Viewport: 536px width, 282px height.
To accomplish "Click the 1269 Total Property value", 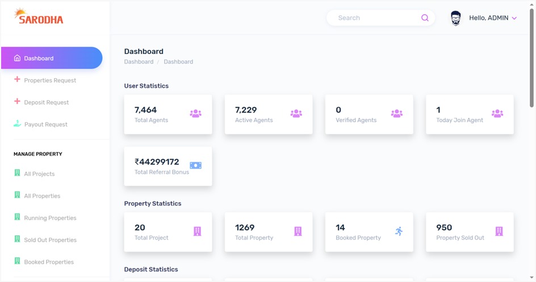I will (x=245, y=228).
